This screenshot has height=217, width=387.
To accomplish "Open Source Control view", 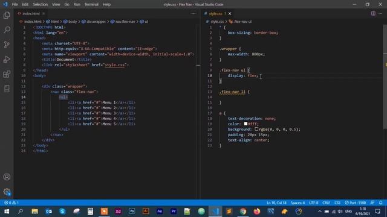I will [7, 45].
